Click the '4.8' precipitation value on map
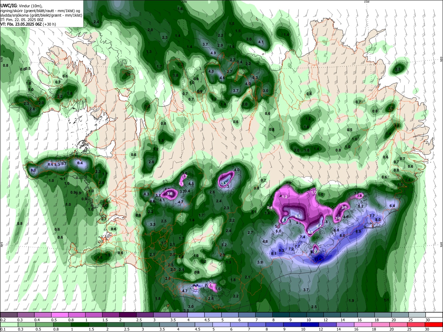443x332 pixels. coord(265,241)
